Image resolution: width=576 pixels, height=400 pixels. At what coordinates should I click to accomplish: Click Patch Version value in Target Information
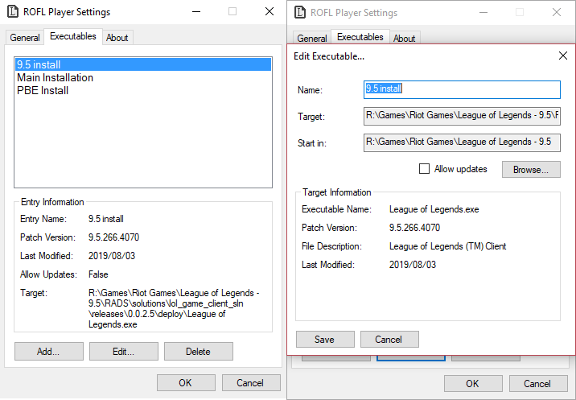[x=415, y=228]
